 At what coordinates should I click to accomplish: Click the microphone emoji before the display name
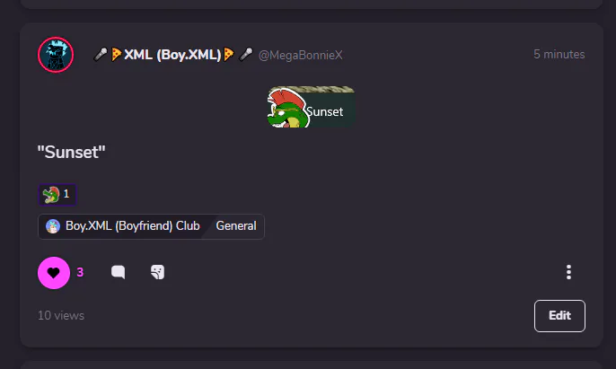pos(101,54)
